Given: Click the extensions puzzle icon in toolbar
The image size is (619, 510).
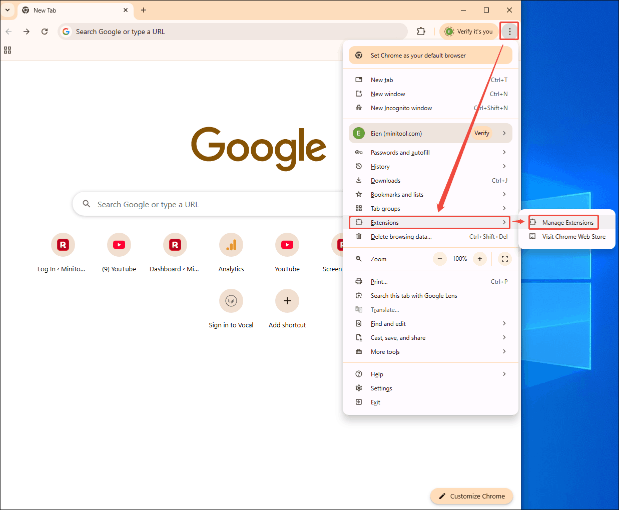Looking at the screenshot, I should coord(421,31).
